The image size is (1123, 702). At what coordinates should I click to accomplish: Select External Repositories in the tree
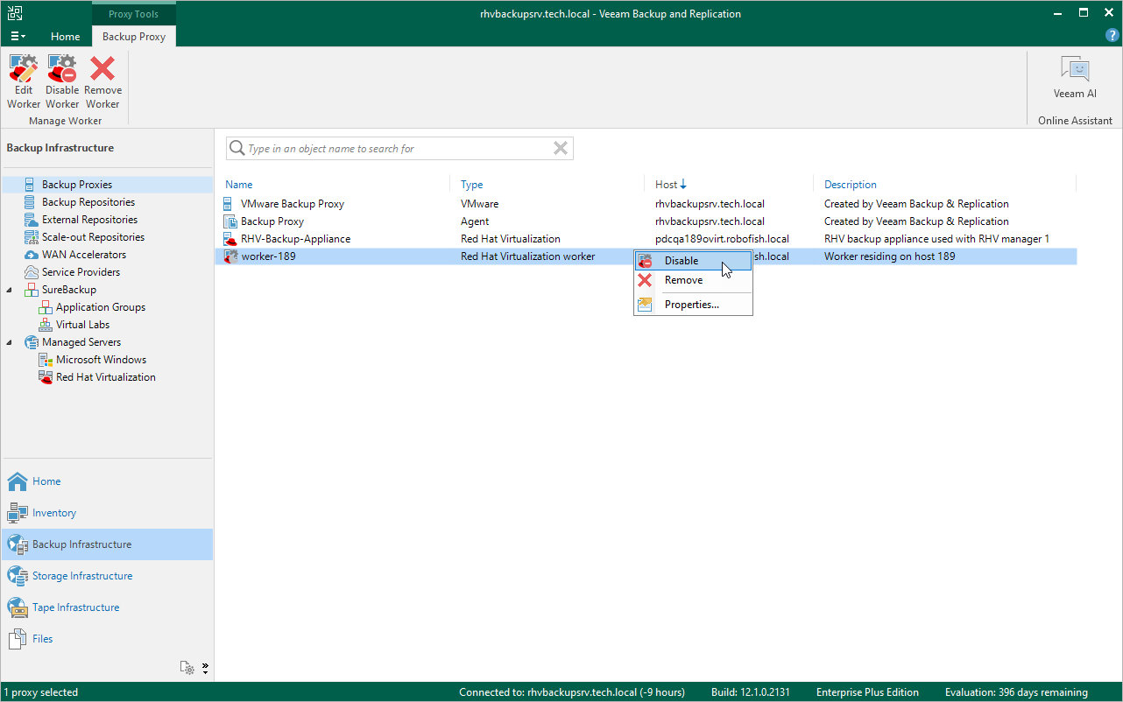click(89, 220)
